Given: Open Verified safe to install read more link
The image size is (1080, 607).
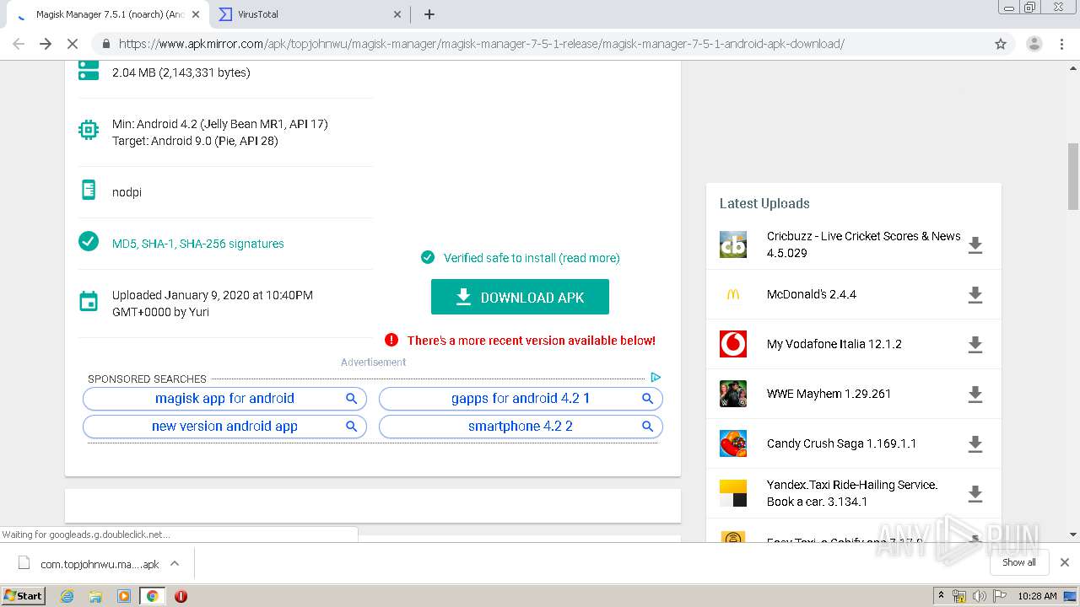Looking at the screenshot, I should 532,258.
